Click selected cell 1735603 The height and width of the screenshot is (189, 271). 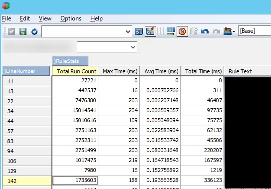click(x=75, y=181)
